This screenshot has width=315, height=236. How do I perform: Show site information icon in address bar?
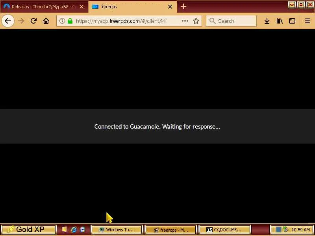tap(62, 21)
